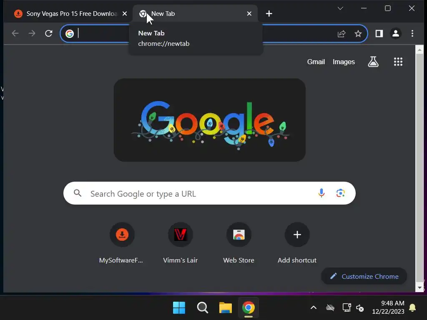Viewport: 427px width, 320px height.
Task: Open clock and date 9:48 AM
Action: pos(388,307)
